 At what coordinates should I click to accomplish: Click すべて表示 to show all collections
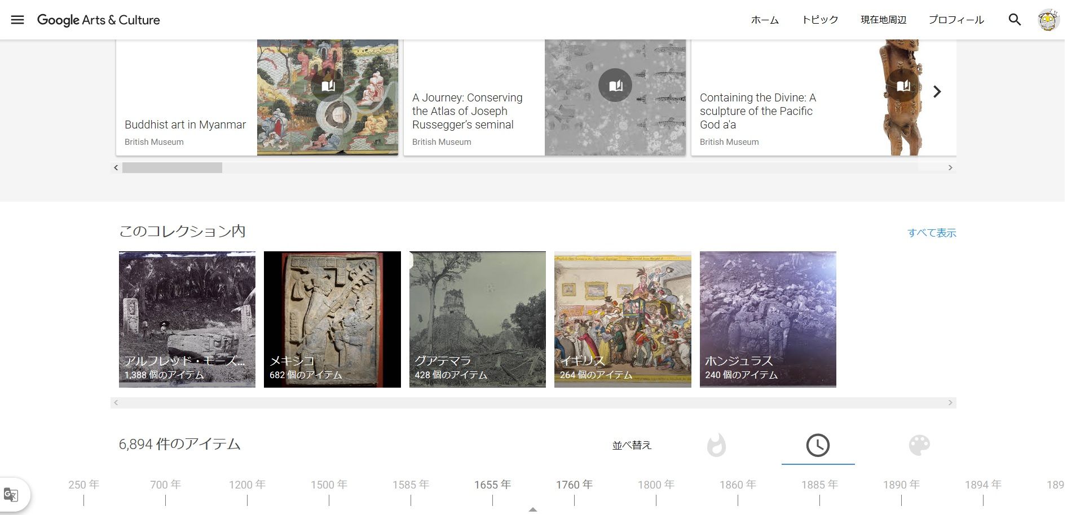tap(932, 233)
